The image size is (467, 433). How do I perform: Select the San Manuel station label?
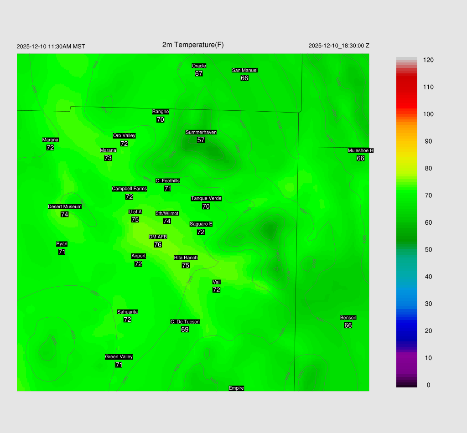(x=244, y=70)
